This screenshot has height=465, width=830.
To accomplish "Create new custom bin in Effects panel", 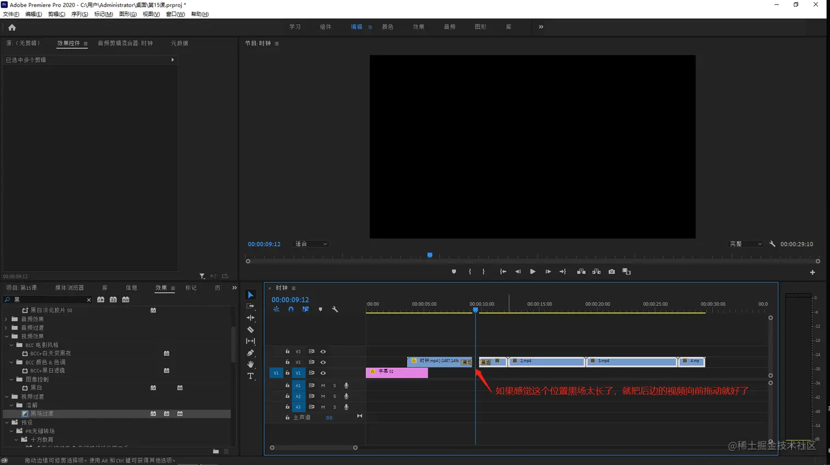I will (216, 451).
